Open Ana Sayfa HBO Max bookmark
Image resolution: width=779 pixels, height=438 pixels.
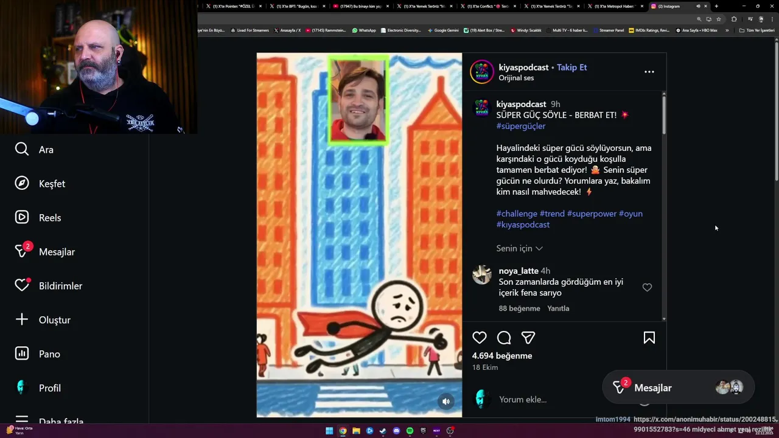click(x=697, y=30)
